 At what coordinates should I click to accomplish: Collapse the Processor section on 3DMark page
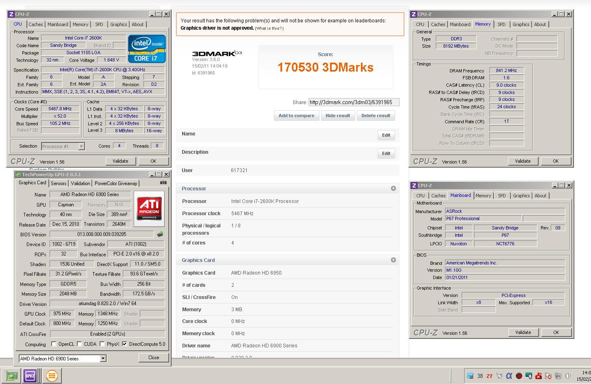tap(393, 188)
